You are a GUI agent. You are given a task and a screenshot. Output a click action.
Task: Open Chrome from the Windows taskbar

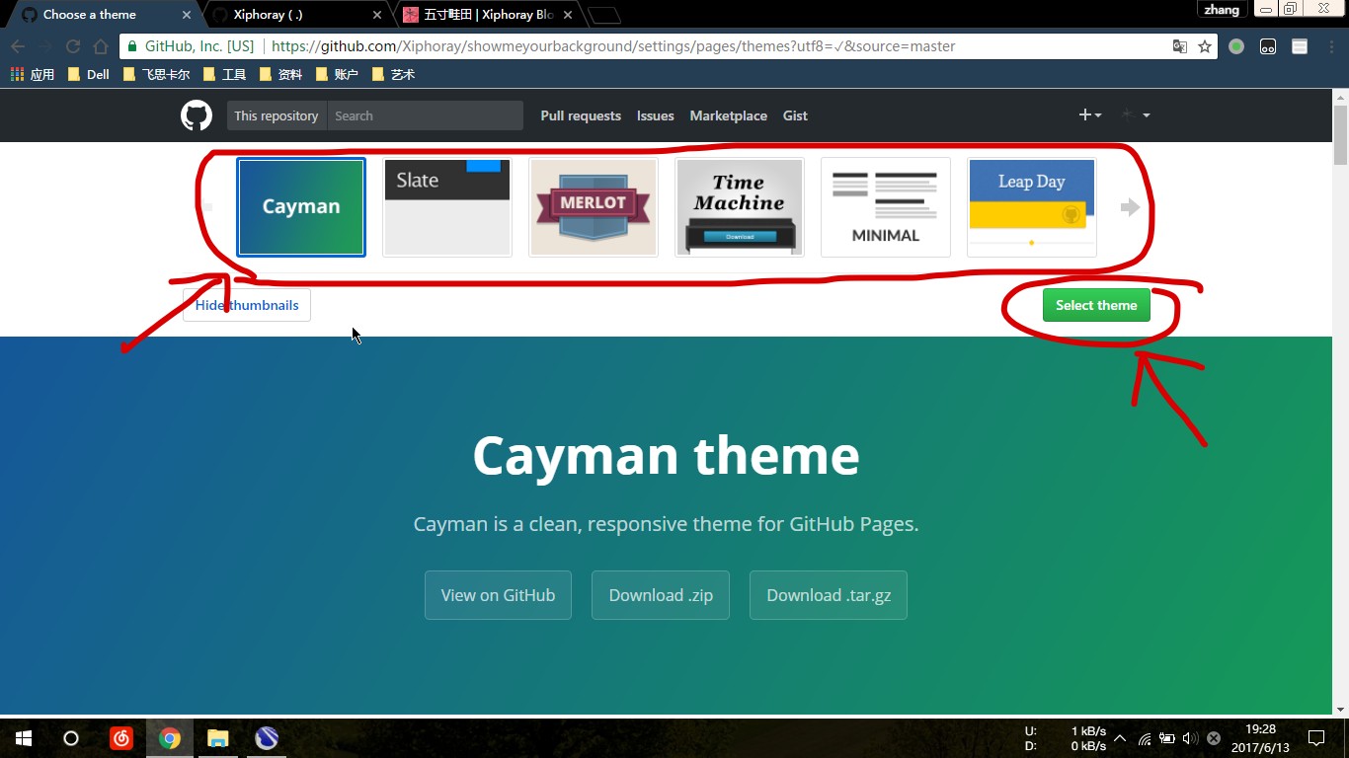pos(170,738)
